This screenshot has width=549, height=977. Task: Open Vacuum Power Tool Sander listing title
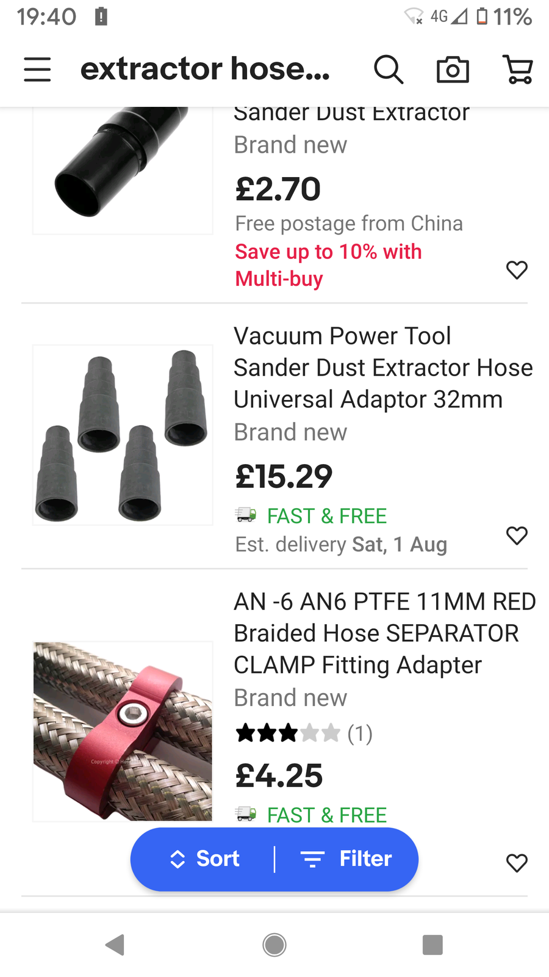pyautogui.click(x=382, y=368)
